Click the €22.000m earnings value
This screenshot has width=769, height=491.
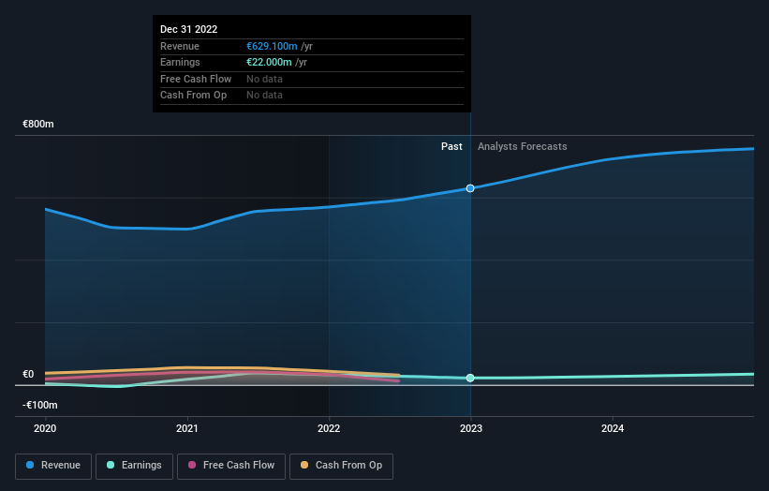point(269,62)
